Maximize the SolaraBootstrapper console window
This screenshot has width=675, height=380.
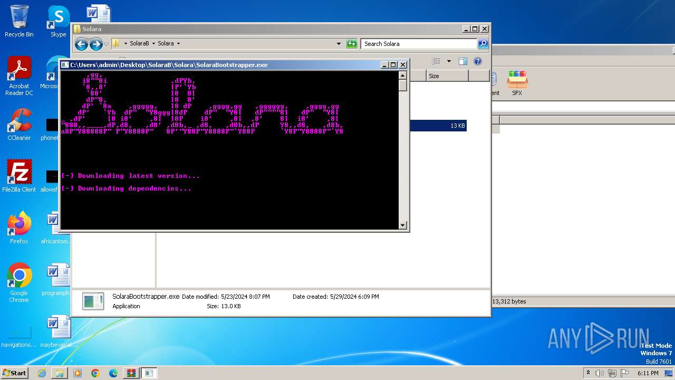tap(393, 65)
